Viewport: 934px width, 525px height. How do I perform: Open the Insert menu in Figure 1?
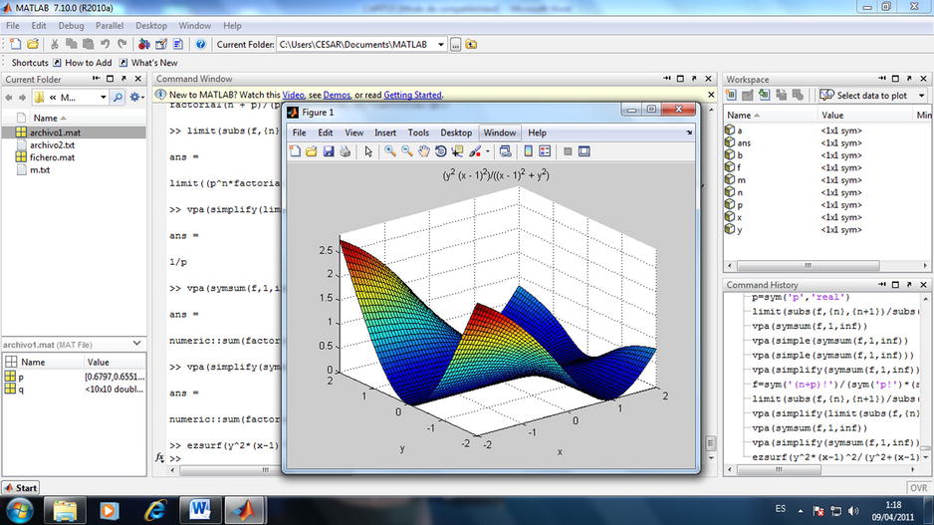point(385,132)
